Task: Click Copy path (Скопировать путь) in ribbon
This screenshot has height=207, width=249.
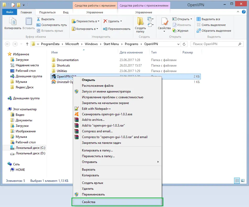Action: click(x=52, y=25)
